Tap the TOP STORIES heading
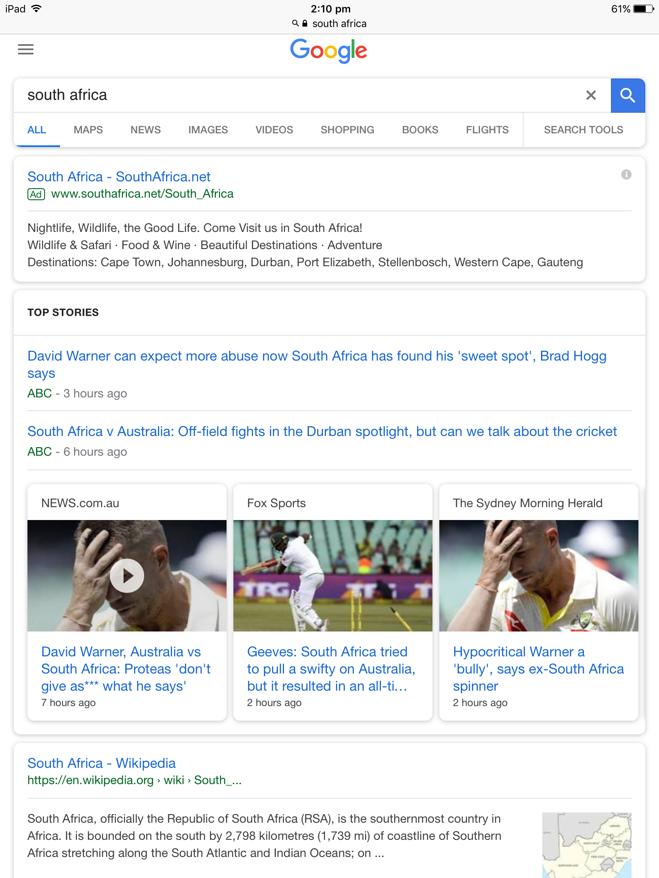The width and height of the screenshot is (659, 878). click(x=63, y=313)
